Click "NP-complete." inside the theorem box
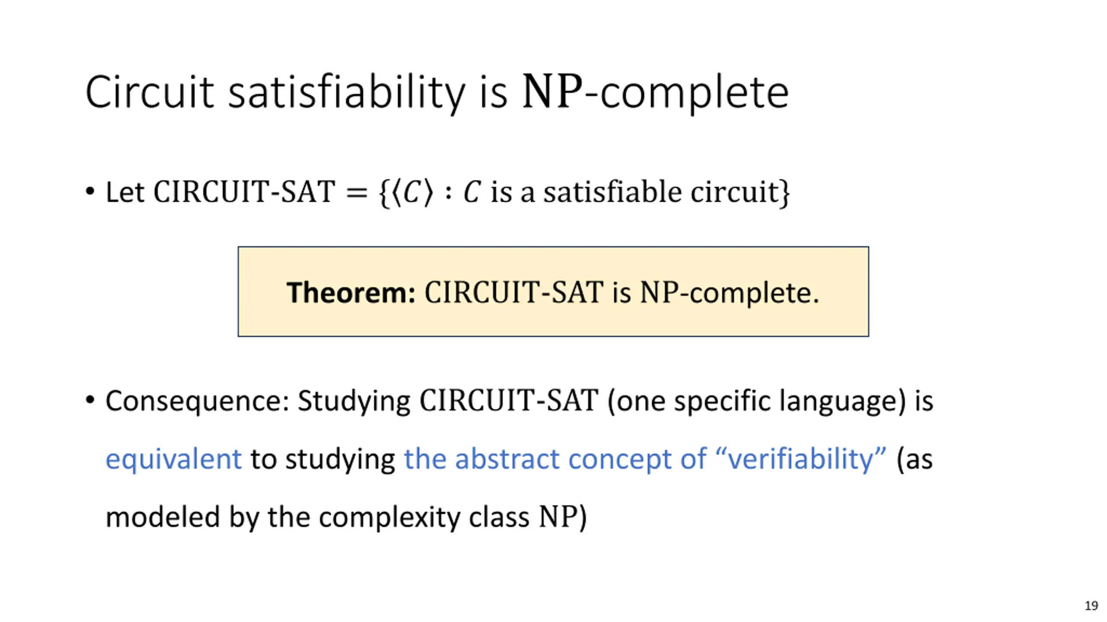This screenshot has width=1107, height=622. click(x=729, y=293)
